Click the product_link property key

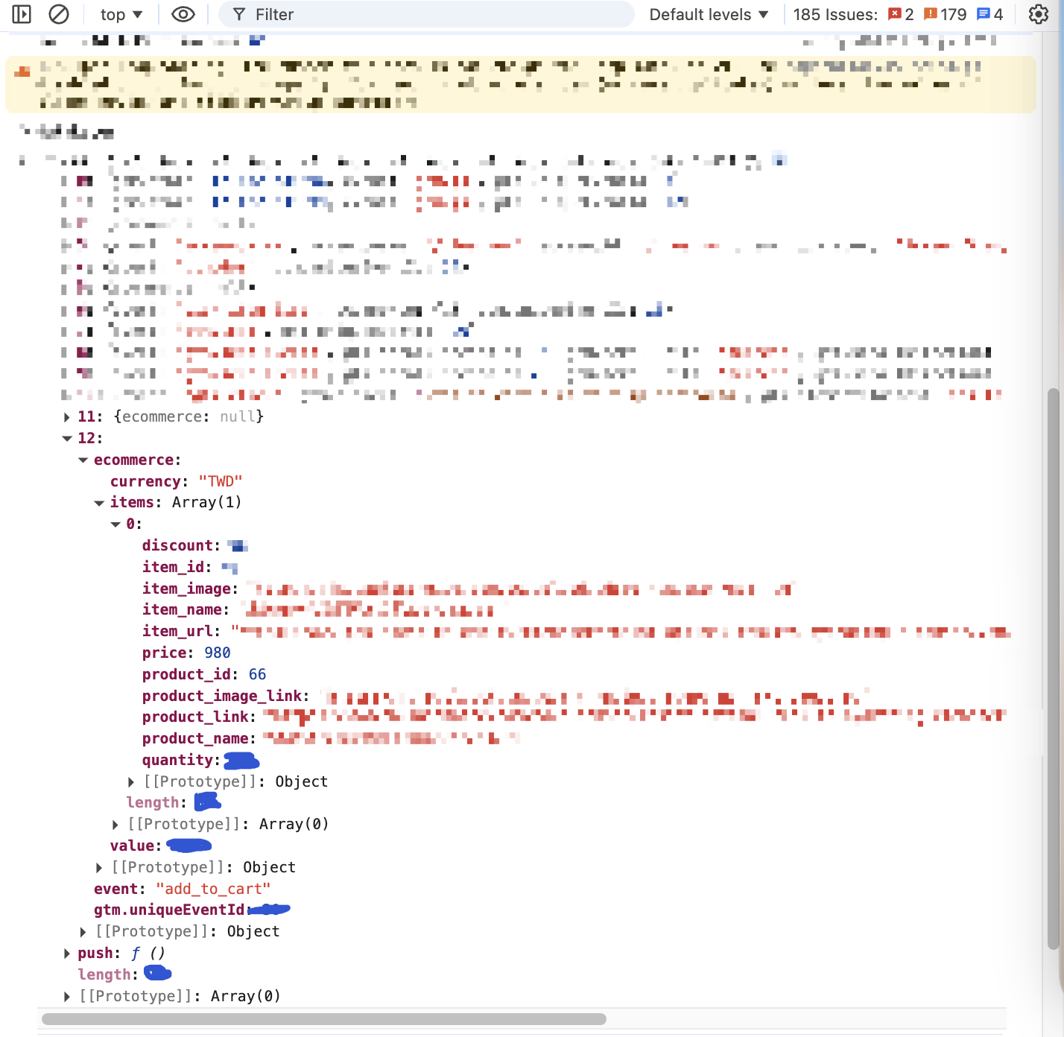pyautogui.click(x=196, y=717)
